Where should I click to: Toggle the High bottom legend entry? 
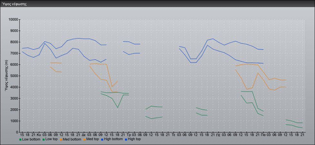(x=112, y=139)
